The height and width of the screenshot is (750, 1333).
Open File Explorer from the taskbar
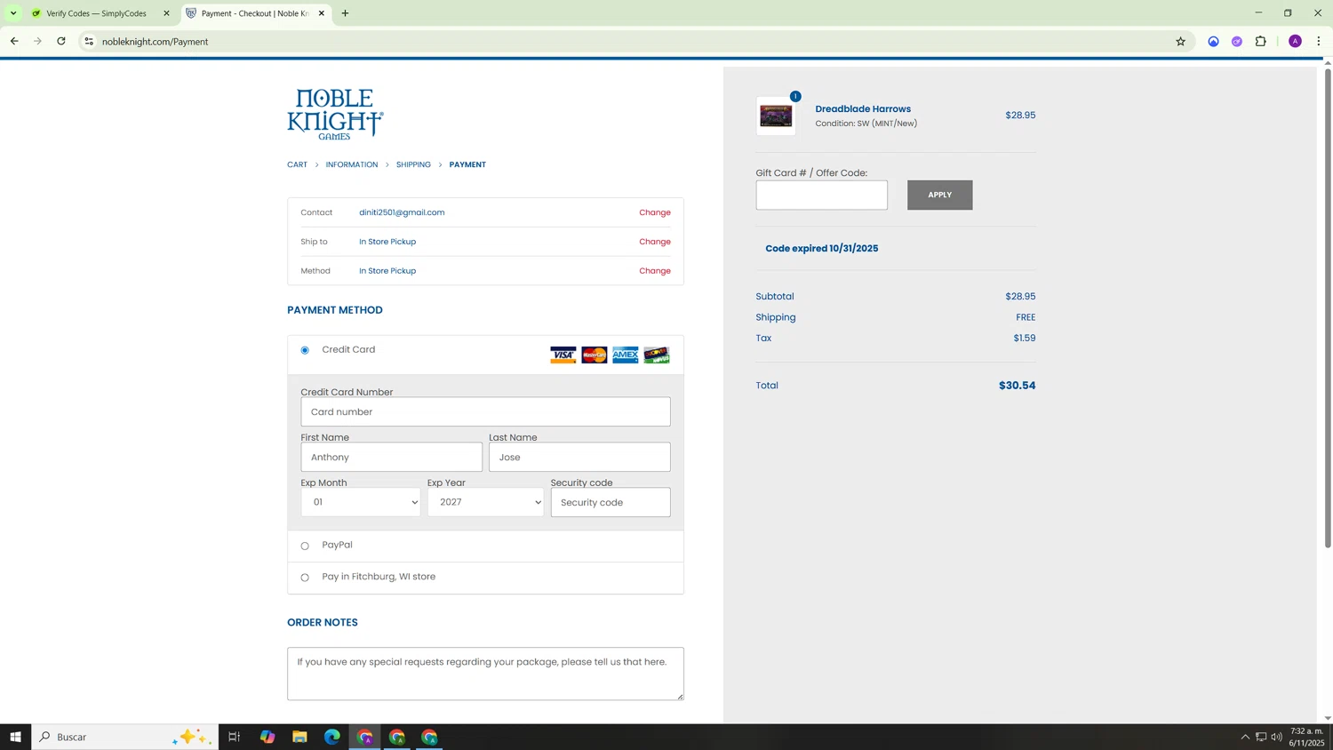tap(299, 737)
